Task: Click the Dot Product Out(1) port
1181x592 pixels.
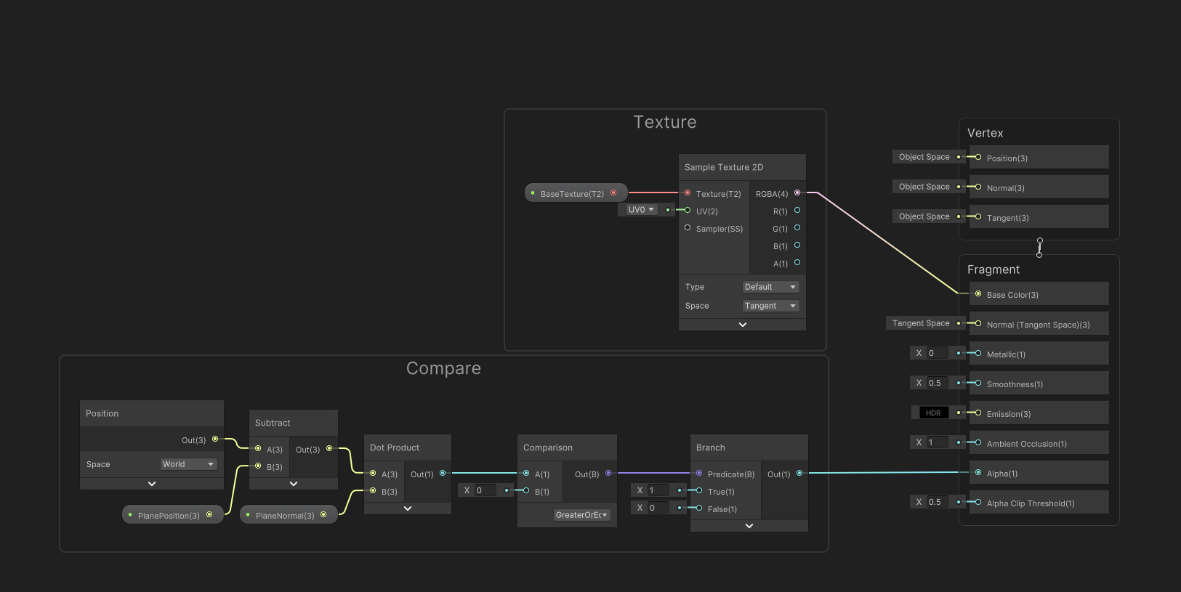Action: coord(443,474)
